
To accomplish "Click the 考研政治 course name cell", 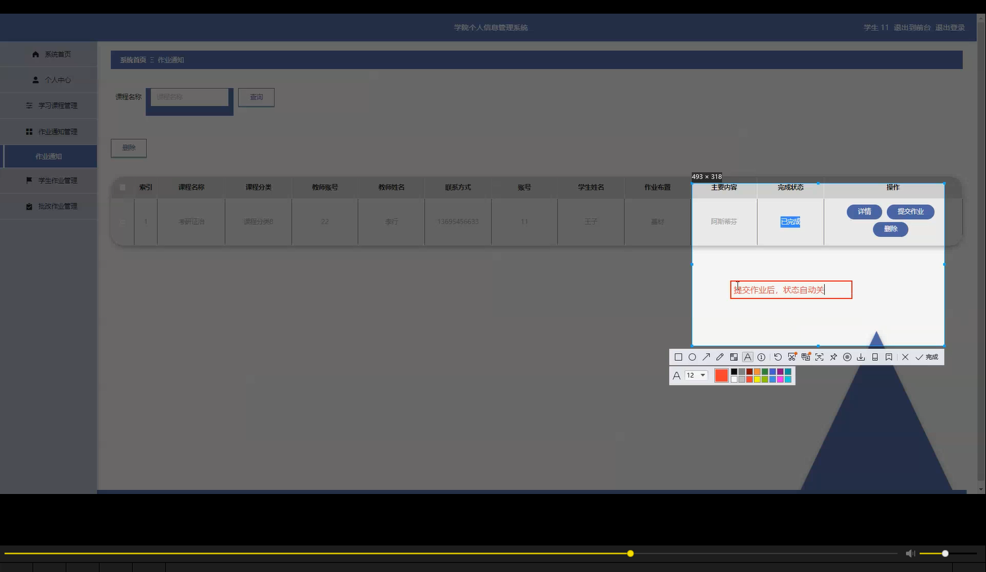I will click(191, 222).
